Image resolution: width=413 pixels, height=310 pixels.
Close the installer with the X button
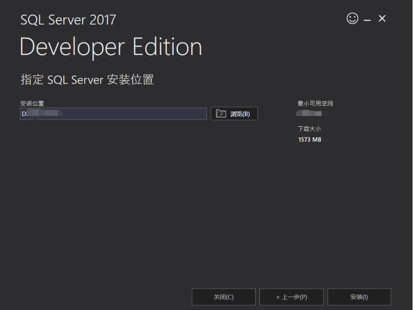coord(381,18)
